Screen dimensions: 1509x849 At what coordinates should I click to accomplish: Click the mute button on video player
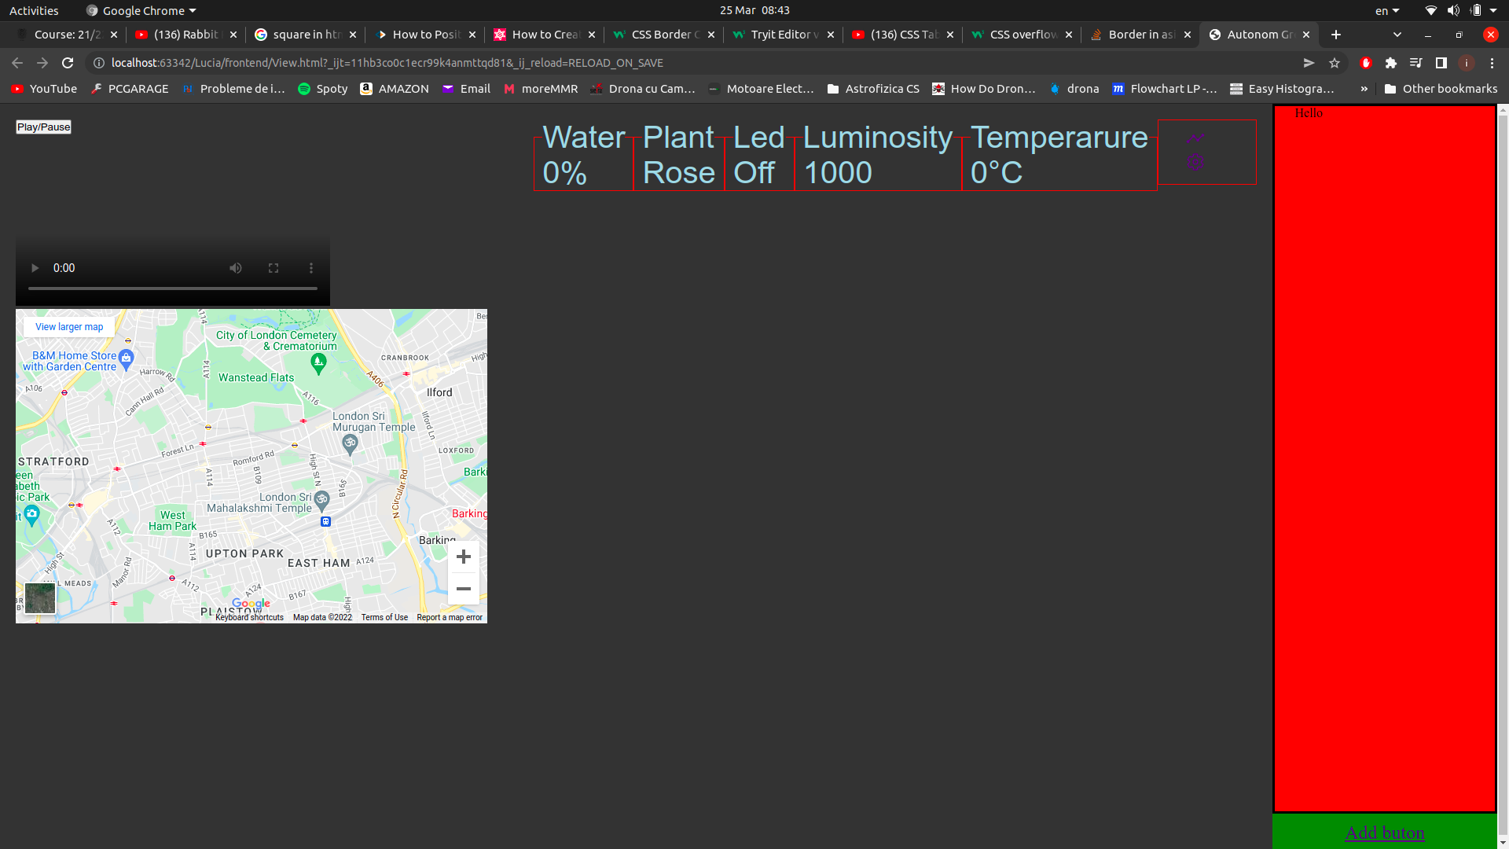tap(235, 267)
